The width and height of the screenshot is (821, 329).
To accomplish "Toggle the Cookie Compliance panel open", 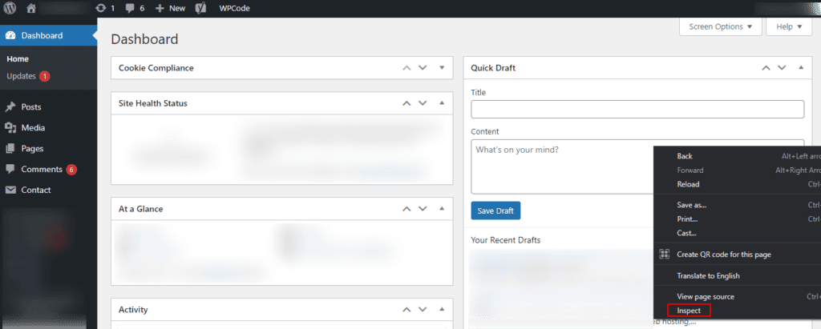I will (442, 68).
